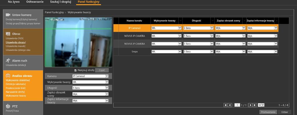Open Zapisz obrazek sceny dropdown below preview
This screenshot has width=297, height=115.
pos(90,94)
